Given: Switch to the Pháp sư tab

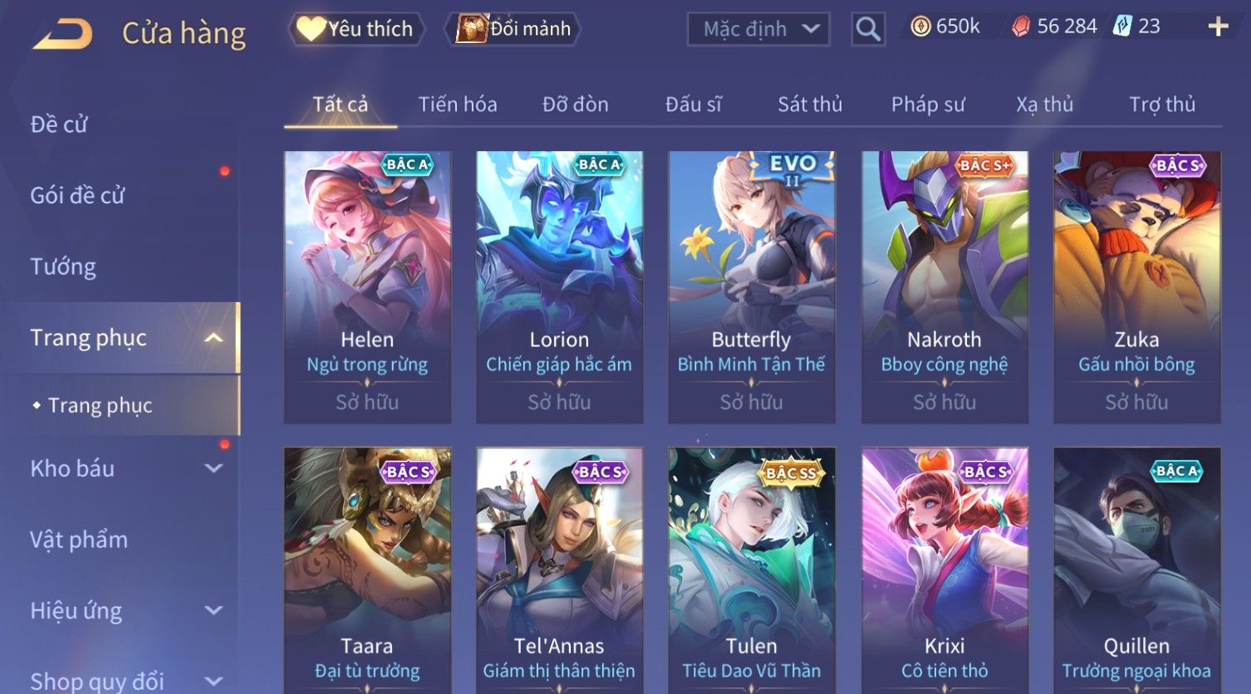Looking at the screenshot, I should (928, 105).
